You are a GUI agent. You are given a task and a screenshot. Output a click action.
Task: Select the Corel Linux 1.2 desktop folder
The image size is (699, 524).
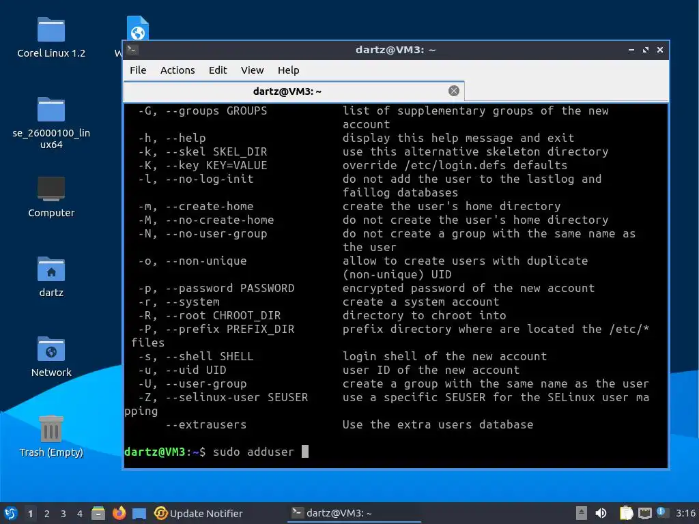pos(51,38)
